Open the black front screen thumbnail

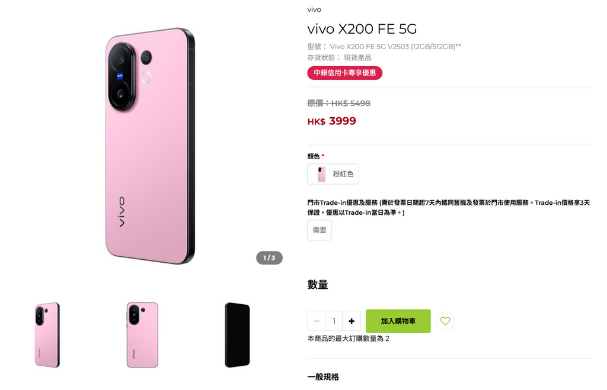point(237,335)
